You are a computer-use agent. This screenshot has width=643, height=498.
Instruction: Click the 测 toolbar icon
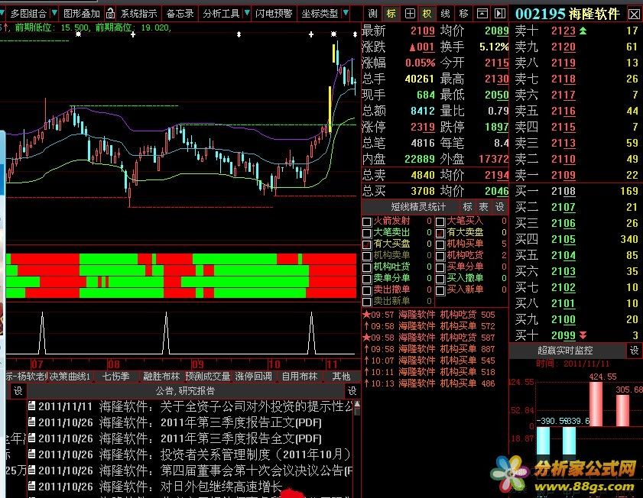click(372, 14)
